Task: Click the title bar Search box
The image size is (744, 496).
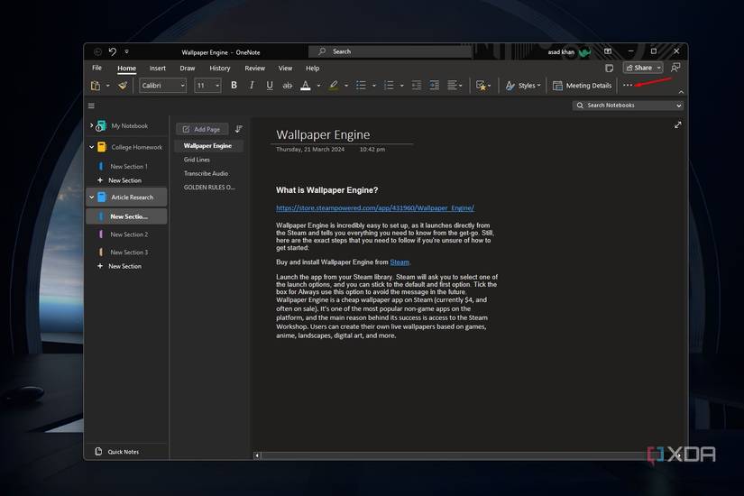Action: pyautogui.click(x=390, y=51)
